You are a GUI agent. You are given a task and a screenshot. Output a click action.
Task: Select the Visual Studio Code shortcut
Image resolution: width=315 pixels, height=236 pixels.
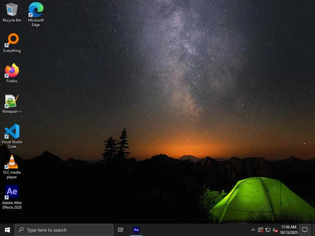pyautogui.click(x=12, y=136)
